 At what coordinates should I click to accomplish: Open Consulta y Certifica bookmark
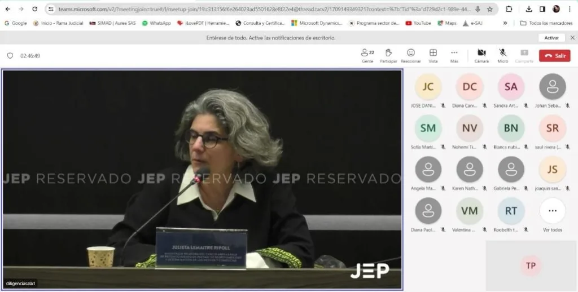click(x=260, y=23)
